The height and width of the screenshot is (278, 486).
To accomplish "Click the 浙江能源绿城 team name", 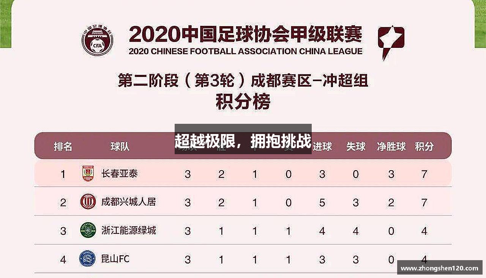I will pos(129,230).
